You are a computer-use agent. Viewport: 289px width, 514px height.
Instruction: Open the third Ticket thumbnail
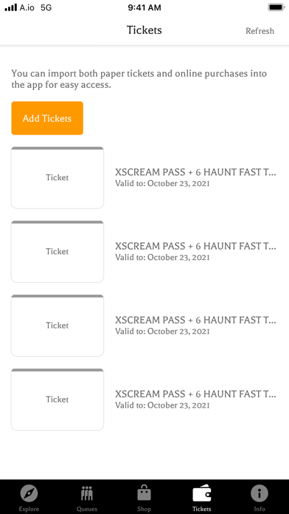coord(58,326)
